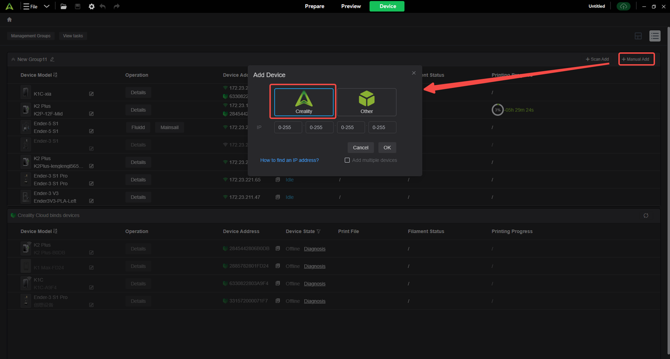This screenshot has height=359, width=670.
Task: Open Details for K1C-xia
Action: [x=138, y=92]
